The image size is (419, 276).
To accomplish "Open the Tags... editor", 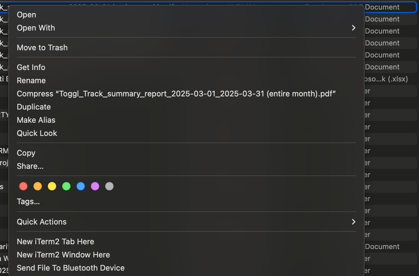I will (x=186, y=201).
